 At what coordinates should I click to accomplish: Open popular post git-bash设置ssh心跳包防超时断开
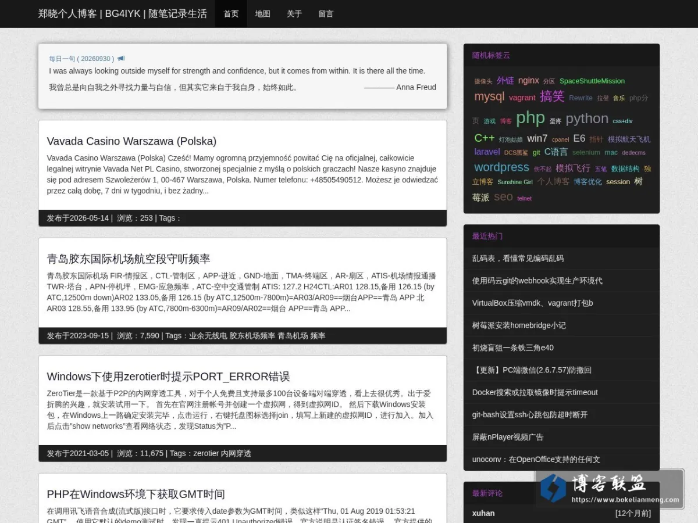point(530,415)
